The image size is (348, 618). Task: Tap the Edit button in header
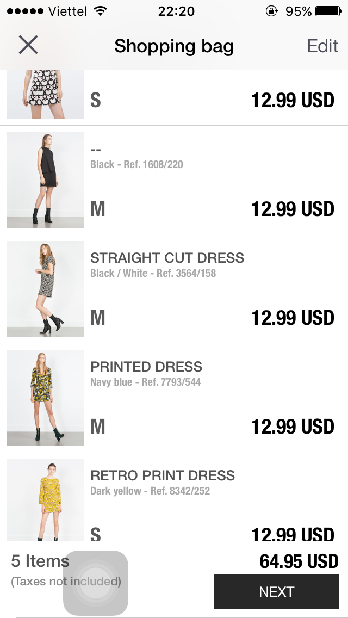click(x=322, y=46)
